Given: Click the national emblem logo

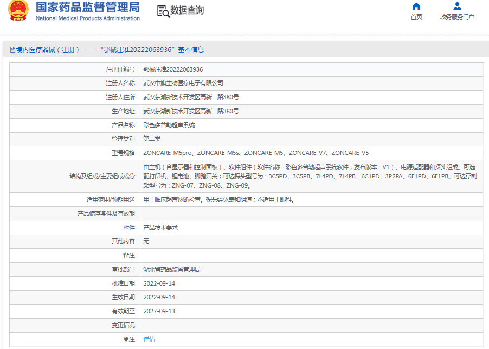Looking at the screenshot, I should pos(19,10).
